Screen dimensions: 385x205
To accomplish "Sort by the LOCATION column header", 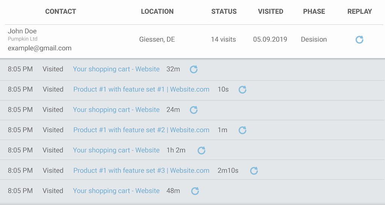I will [x=157, y=11].
